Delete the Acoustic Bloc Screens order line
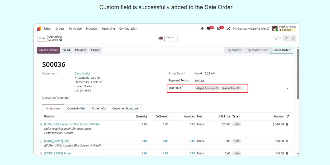 tap(287, 124)
